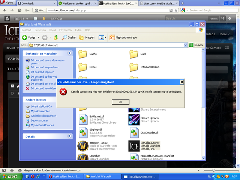Viewport: 240px width, 180px height.
Task: Click Explorer scrollbar up arrow
Action: [x=203, y=49]
